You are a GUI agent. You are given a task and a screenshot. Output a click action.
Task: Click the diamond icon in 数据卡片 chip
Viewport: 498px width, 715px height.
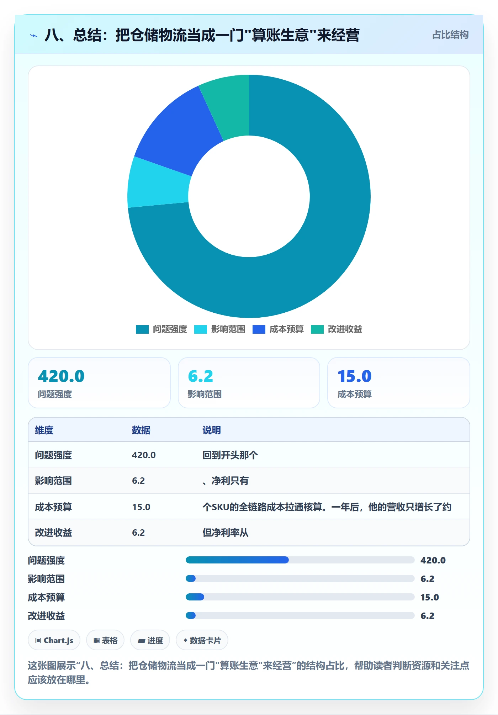tap(185, 640)
